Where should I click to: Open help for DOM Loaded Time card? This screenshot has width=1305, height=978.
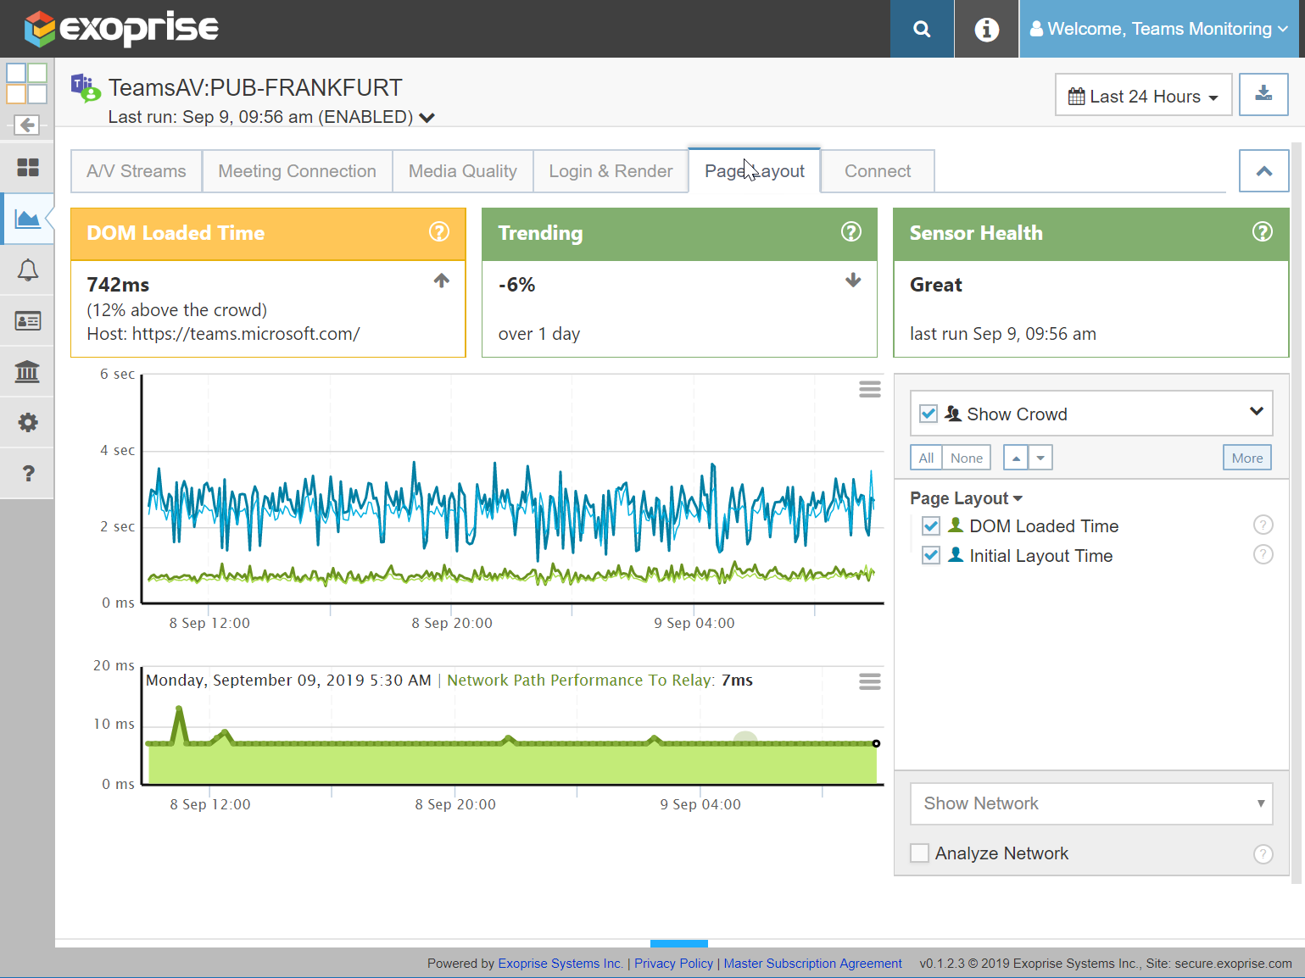[x=438, y=232]
